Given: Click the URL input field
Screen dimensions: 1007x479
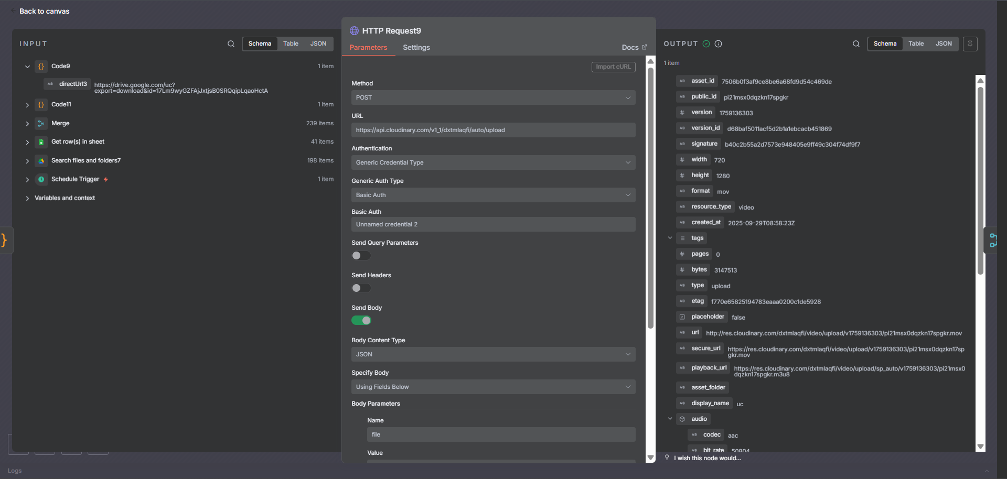Looking at the screenshot, I should 492,129.
